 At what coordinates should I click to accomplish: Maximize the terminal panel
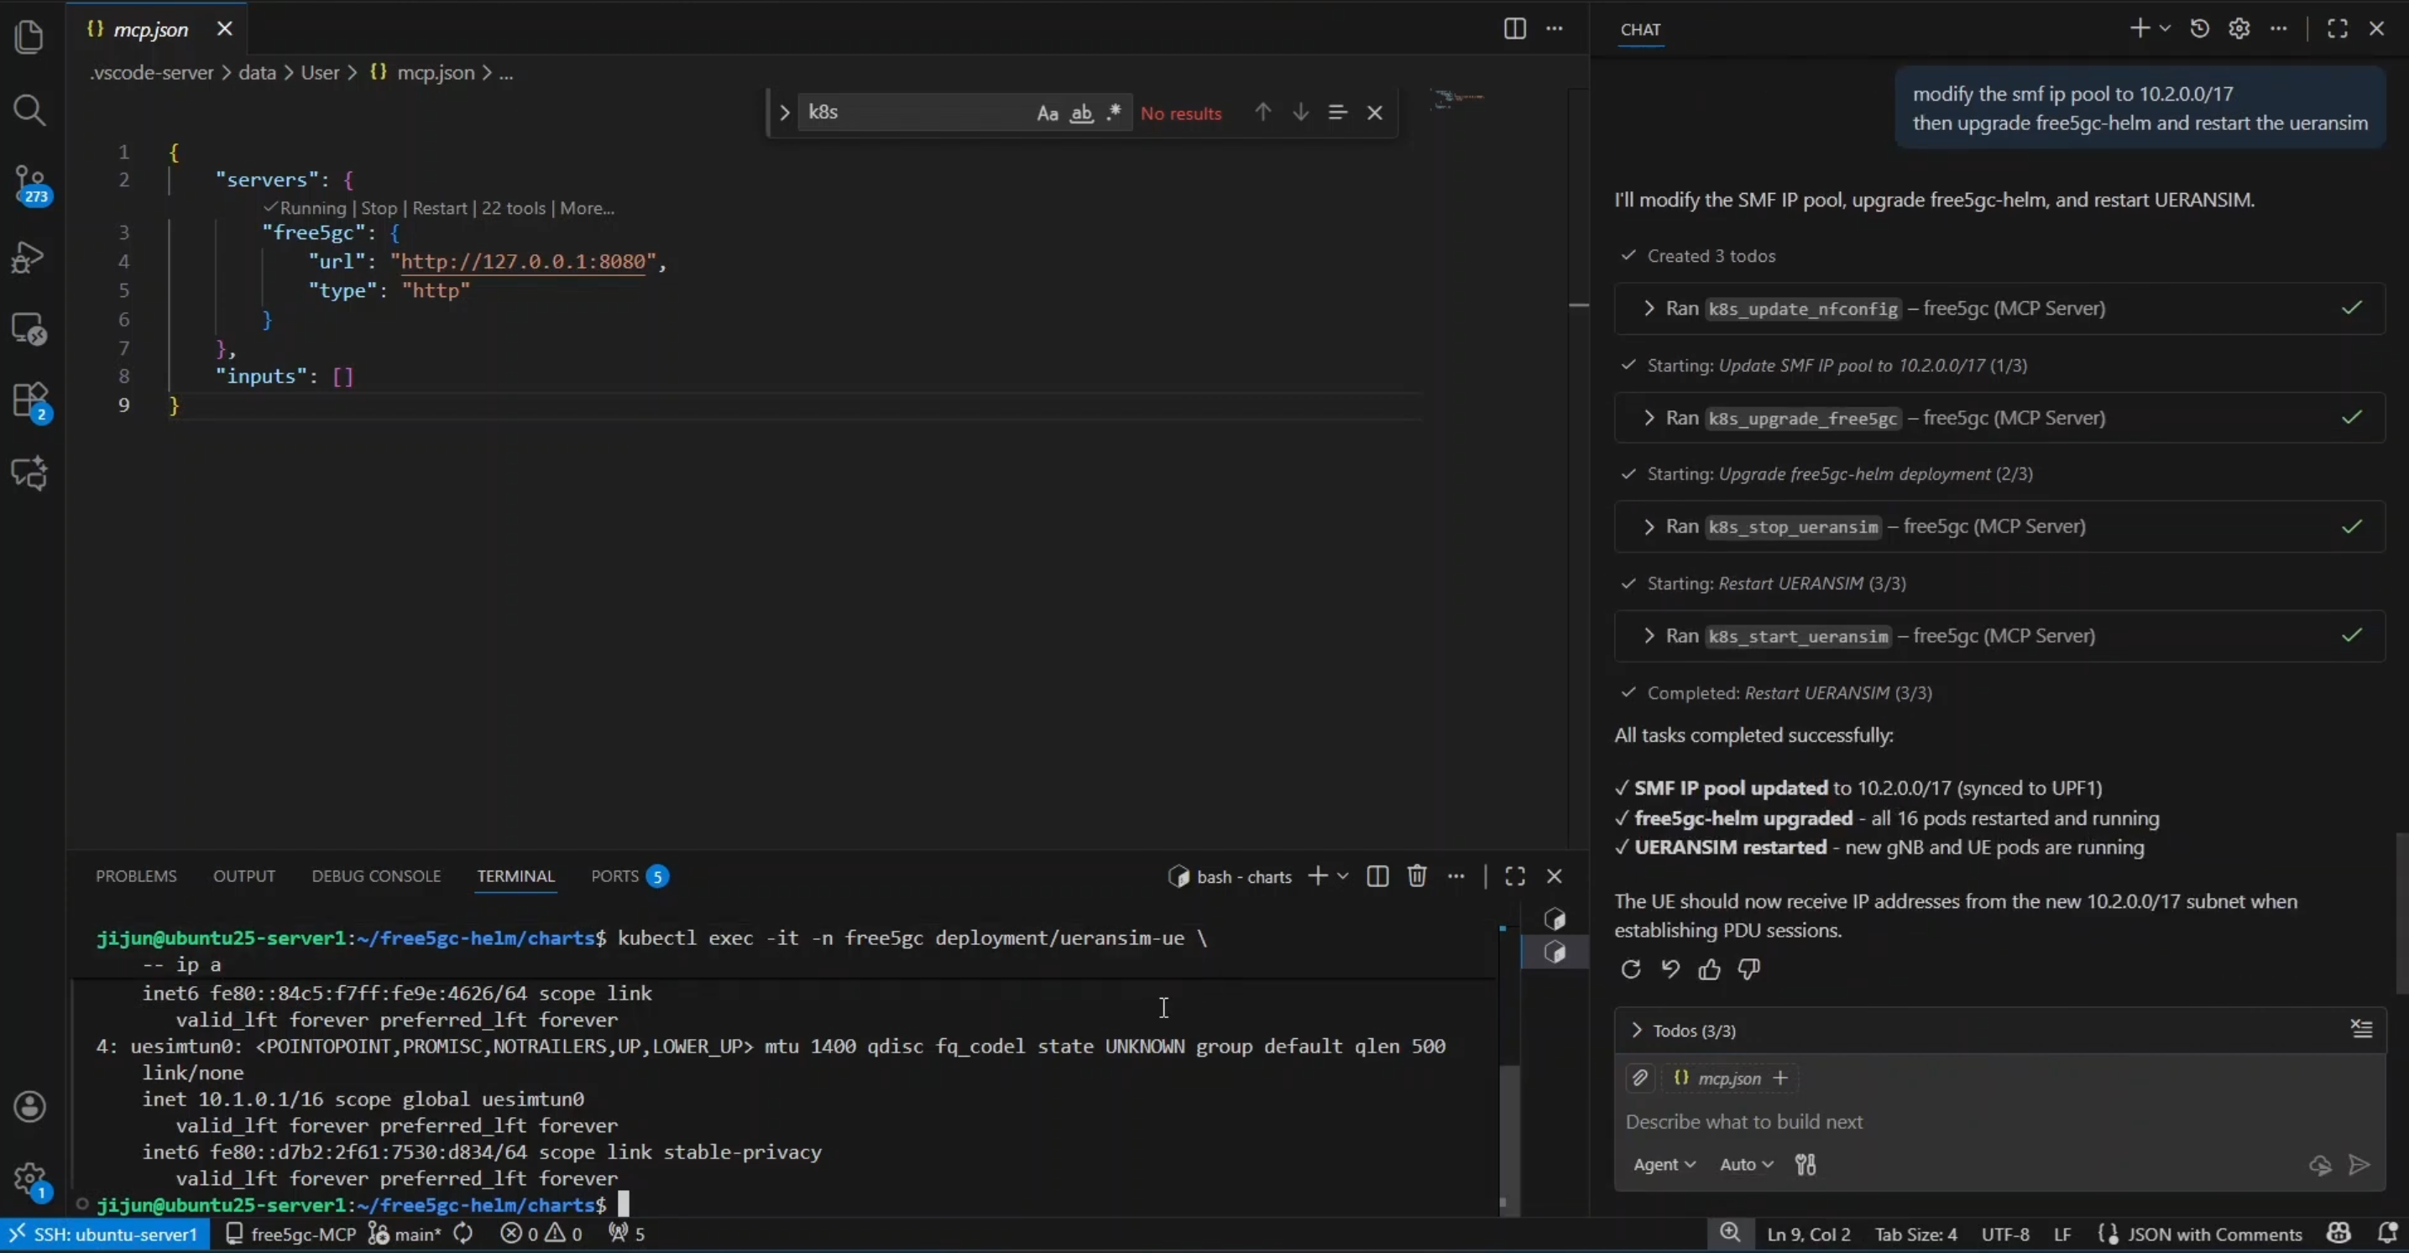tap(1514, 875)
